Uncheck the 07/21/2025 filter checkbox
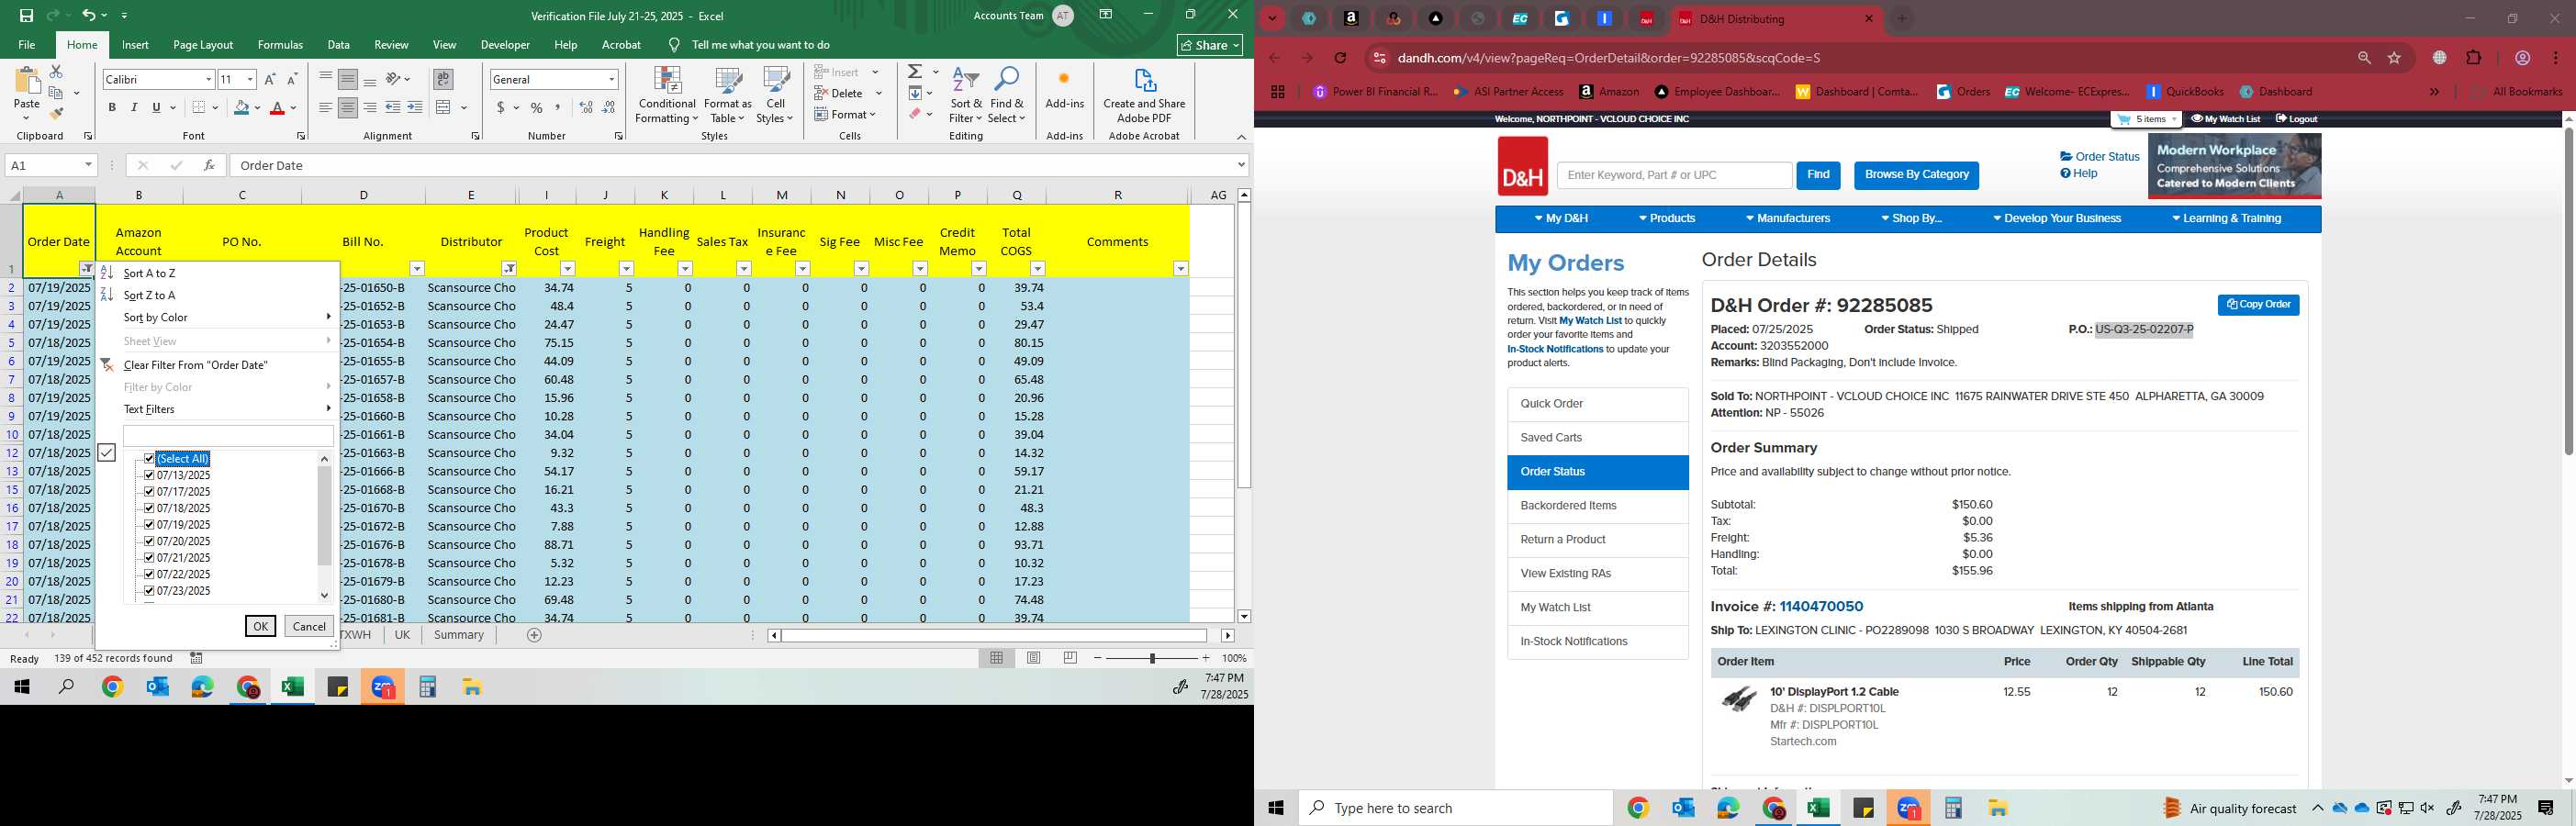 (x=149, y=558)
